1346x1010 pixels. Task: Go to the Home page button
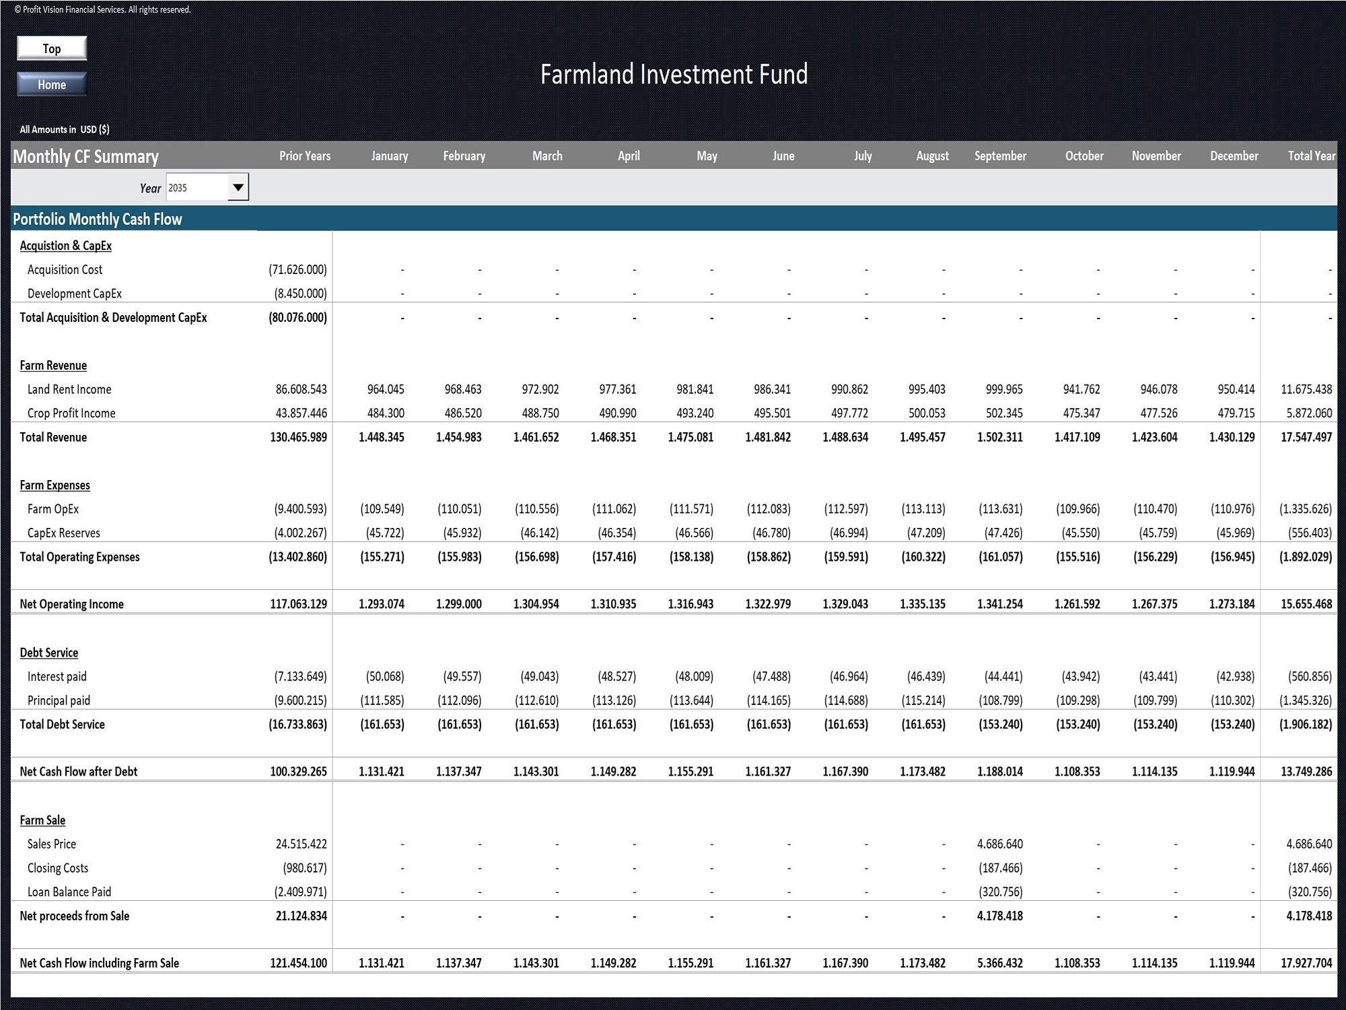(52, 85)
